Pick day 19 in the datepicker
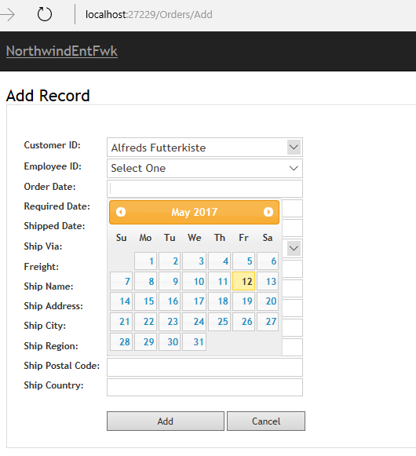The image size is (416, 456). click(x=243, y=301)
